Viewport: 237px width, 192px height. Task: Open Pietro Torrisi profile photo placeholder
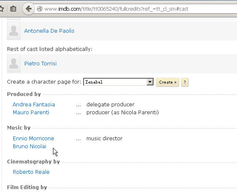coord(14,63)
